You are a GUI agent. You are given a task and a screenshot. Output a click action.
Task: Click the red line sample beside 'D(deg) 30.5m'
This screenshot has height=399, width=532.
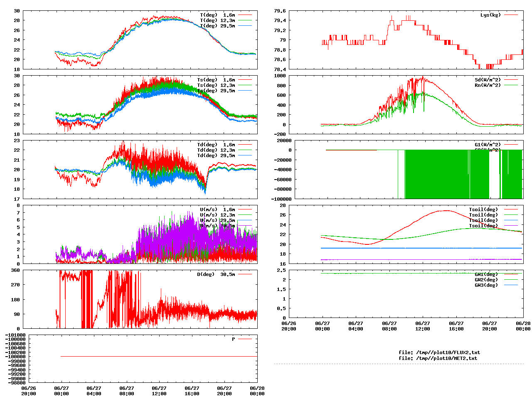[245, 274]
